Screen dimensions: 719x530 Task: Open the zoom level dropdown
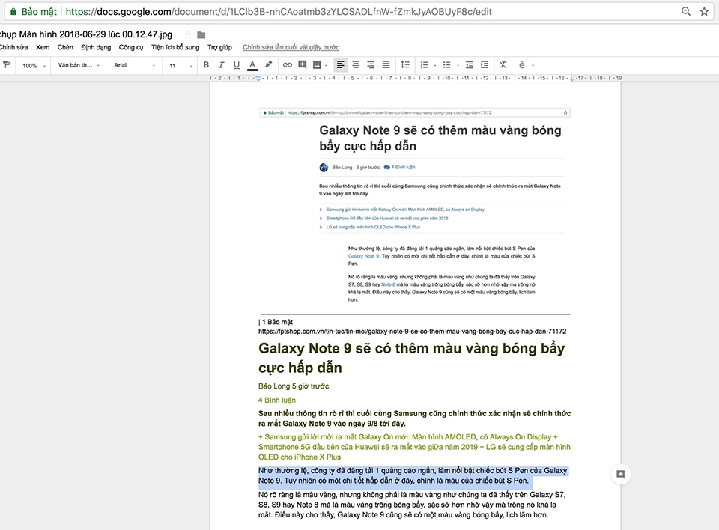coord(34,65)
